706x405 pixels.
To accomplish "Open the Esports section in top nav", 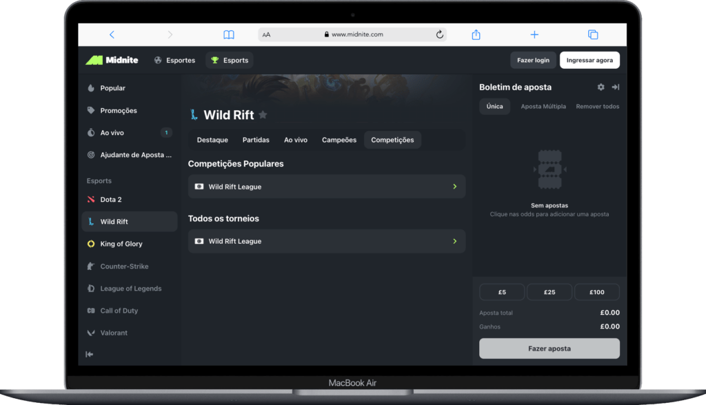I will coord(230,61).
